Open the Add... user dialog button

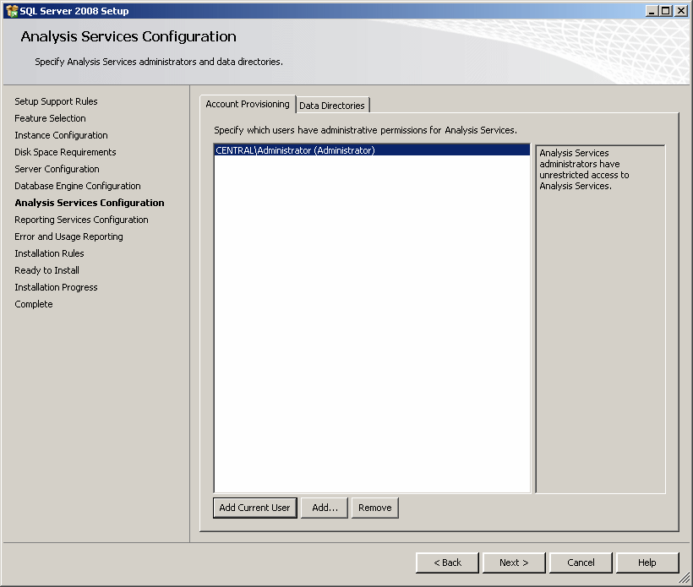(325, 508)
